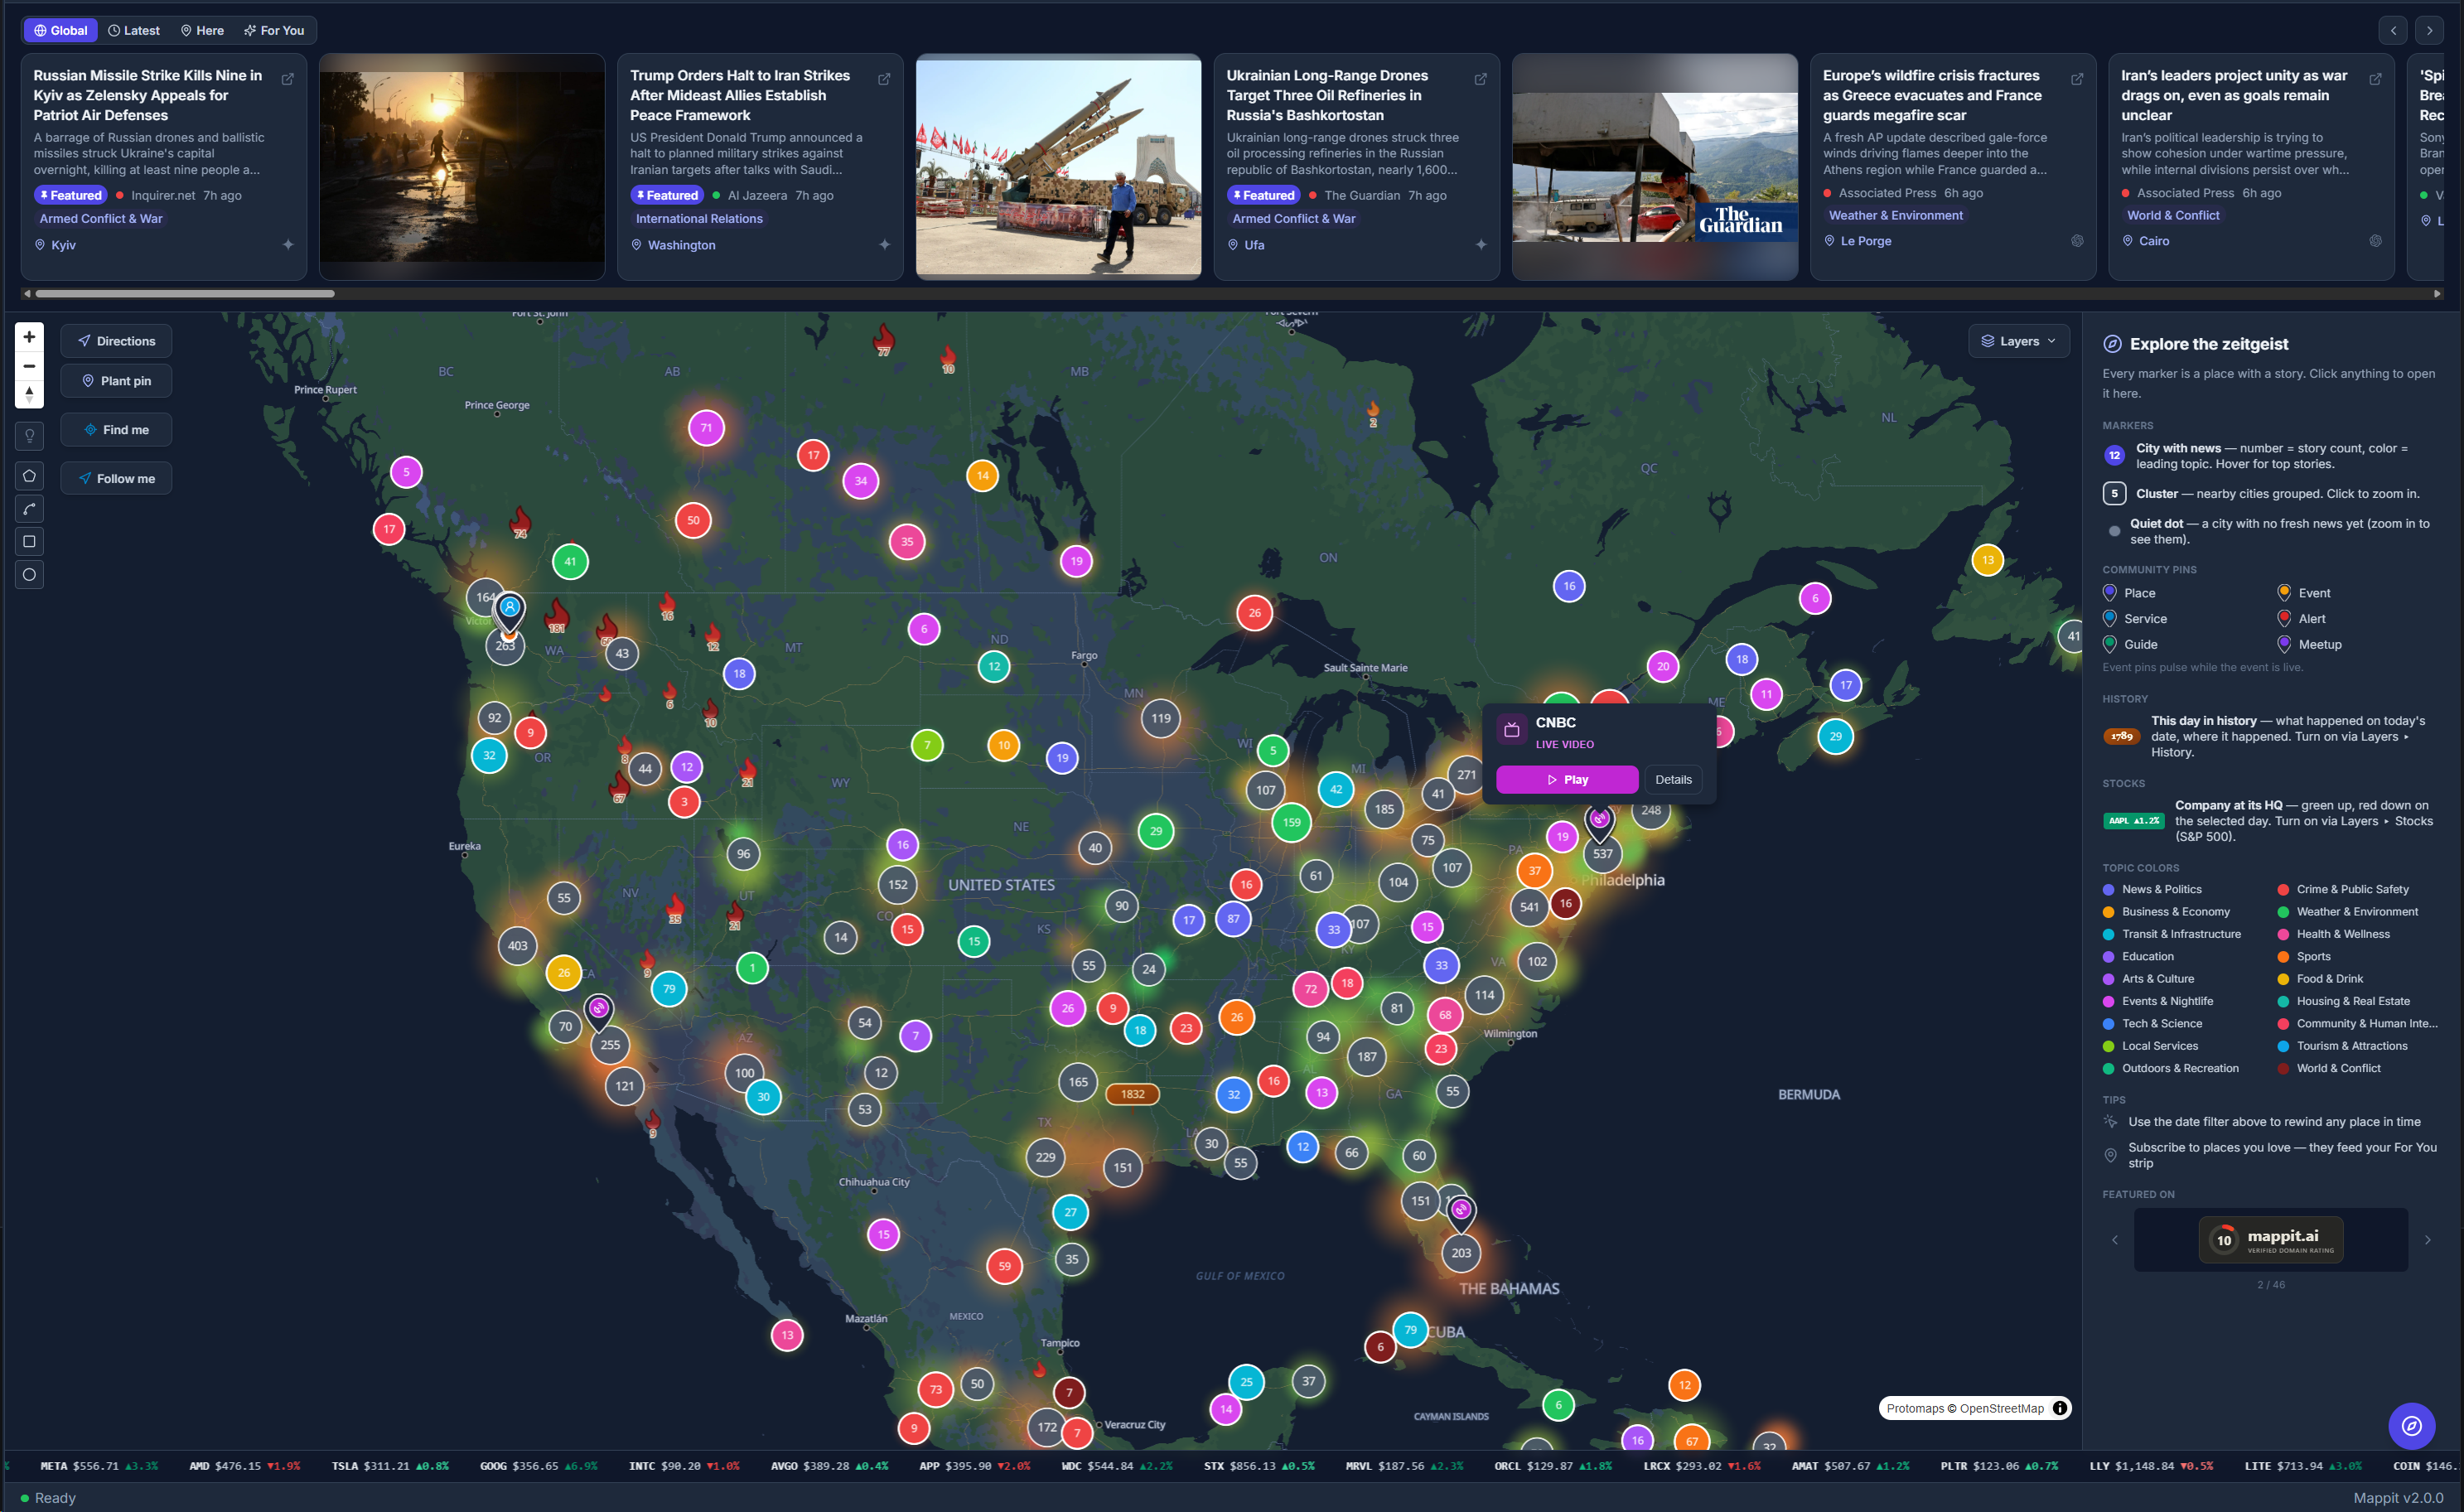Open the Layers dropdown
This screenshot has width=2464, height=1512.
coord(2019,341)
